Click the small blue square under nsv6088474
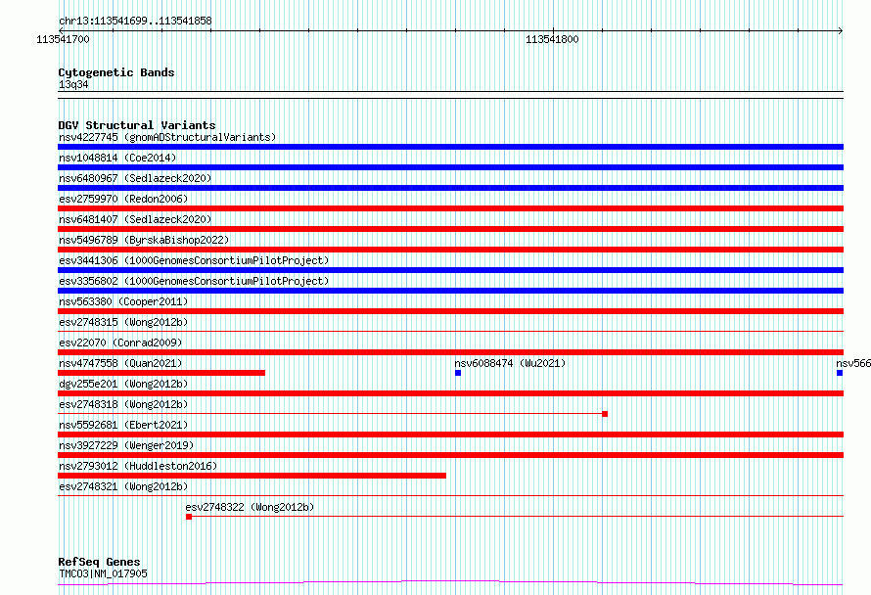 458,373
